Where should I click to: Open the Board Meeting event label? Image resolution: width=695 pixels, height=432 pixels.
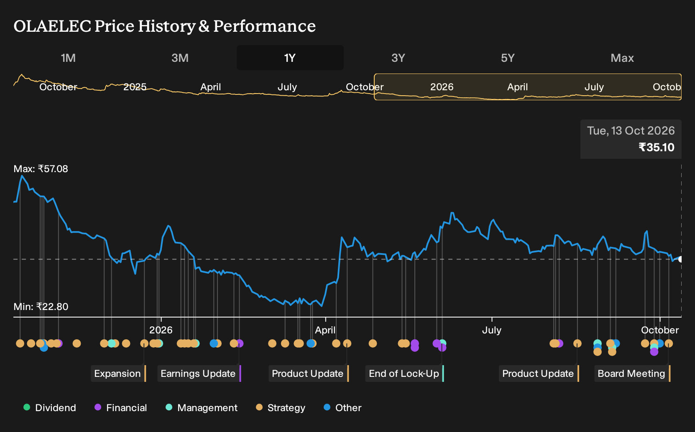tap(632, 374)
